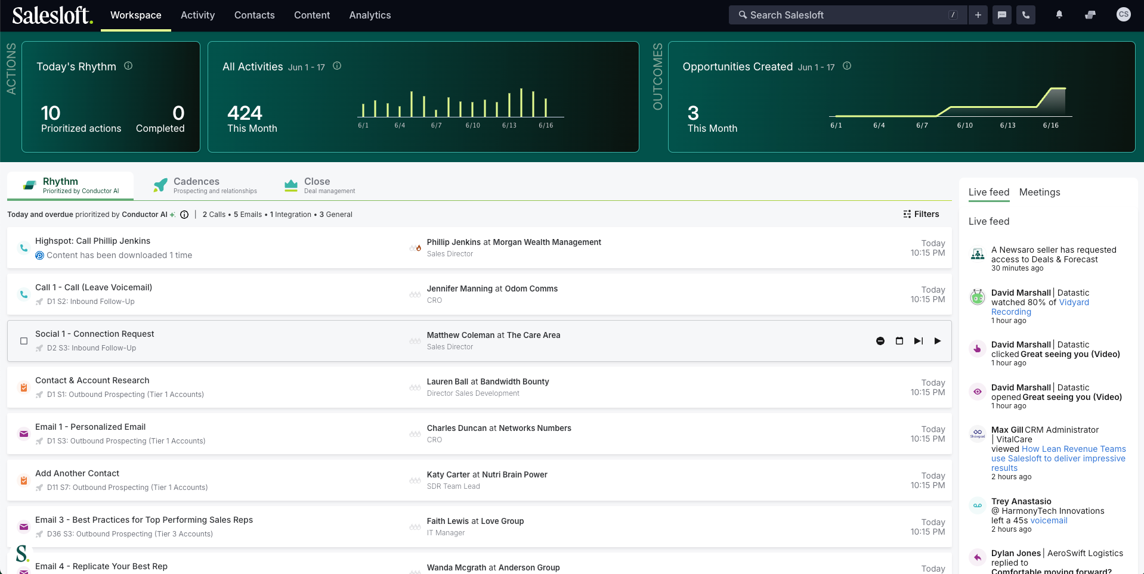Click the All Activities bar chart
This screenshot has width=1144, height=574.
click(x=460, y=108)
